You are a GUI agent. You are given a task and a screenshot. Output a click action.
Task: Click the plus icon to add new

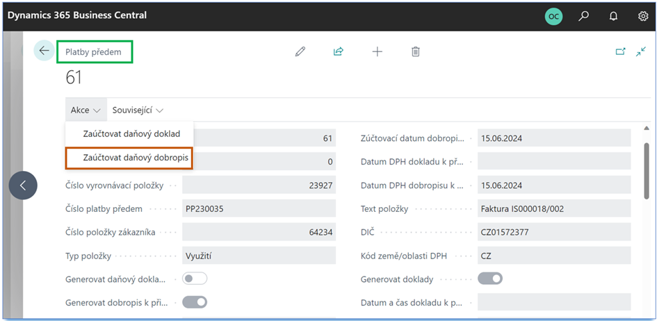point(377,51)
